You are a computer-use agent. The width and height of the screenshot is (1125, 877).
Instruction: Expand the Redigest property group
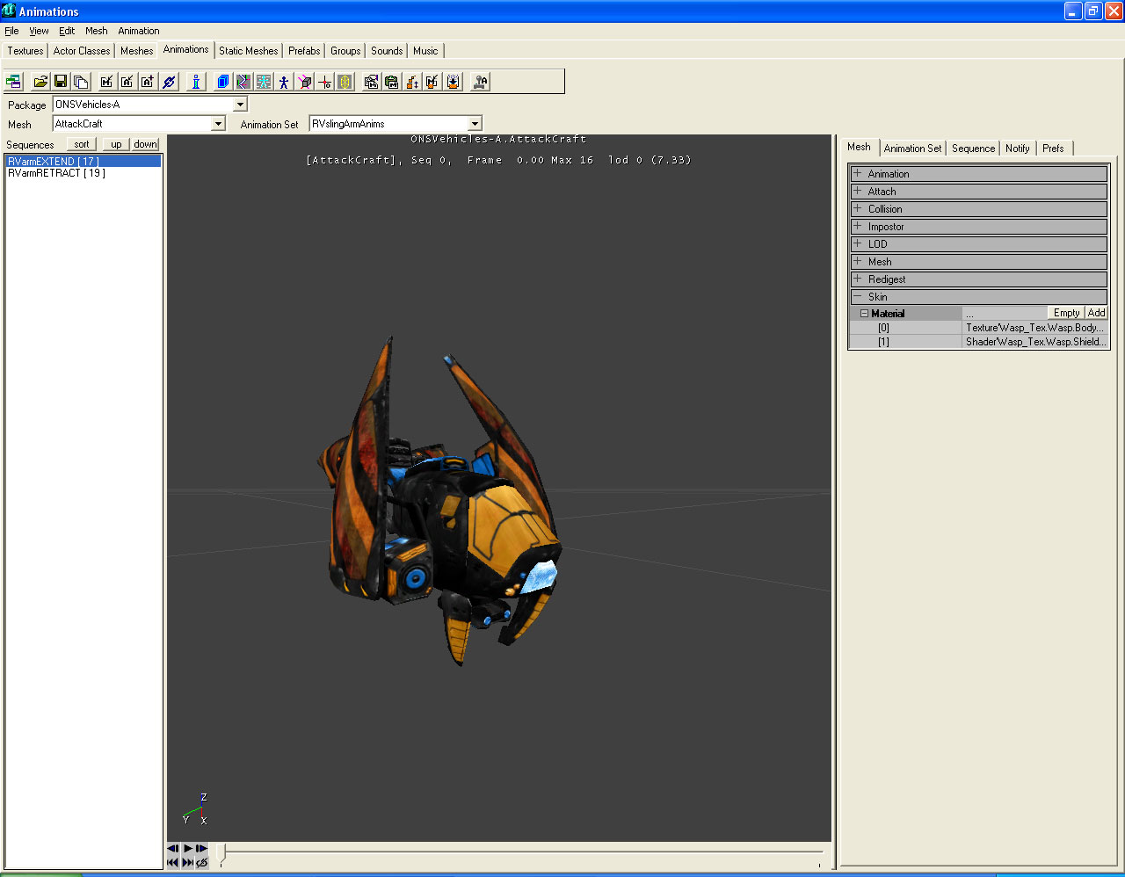pyautogui.click(x=857, y=279)
